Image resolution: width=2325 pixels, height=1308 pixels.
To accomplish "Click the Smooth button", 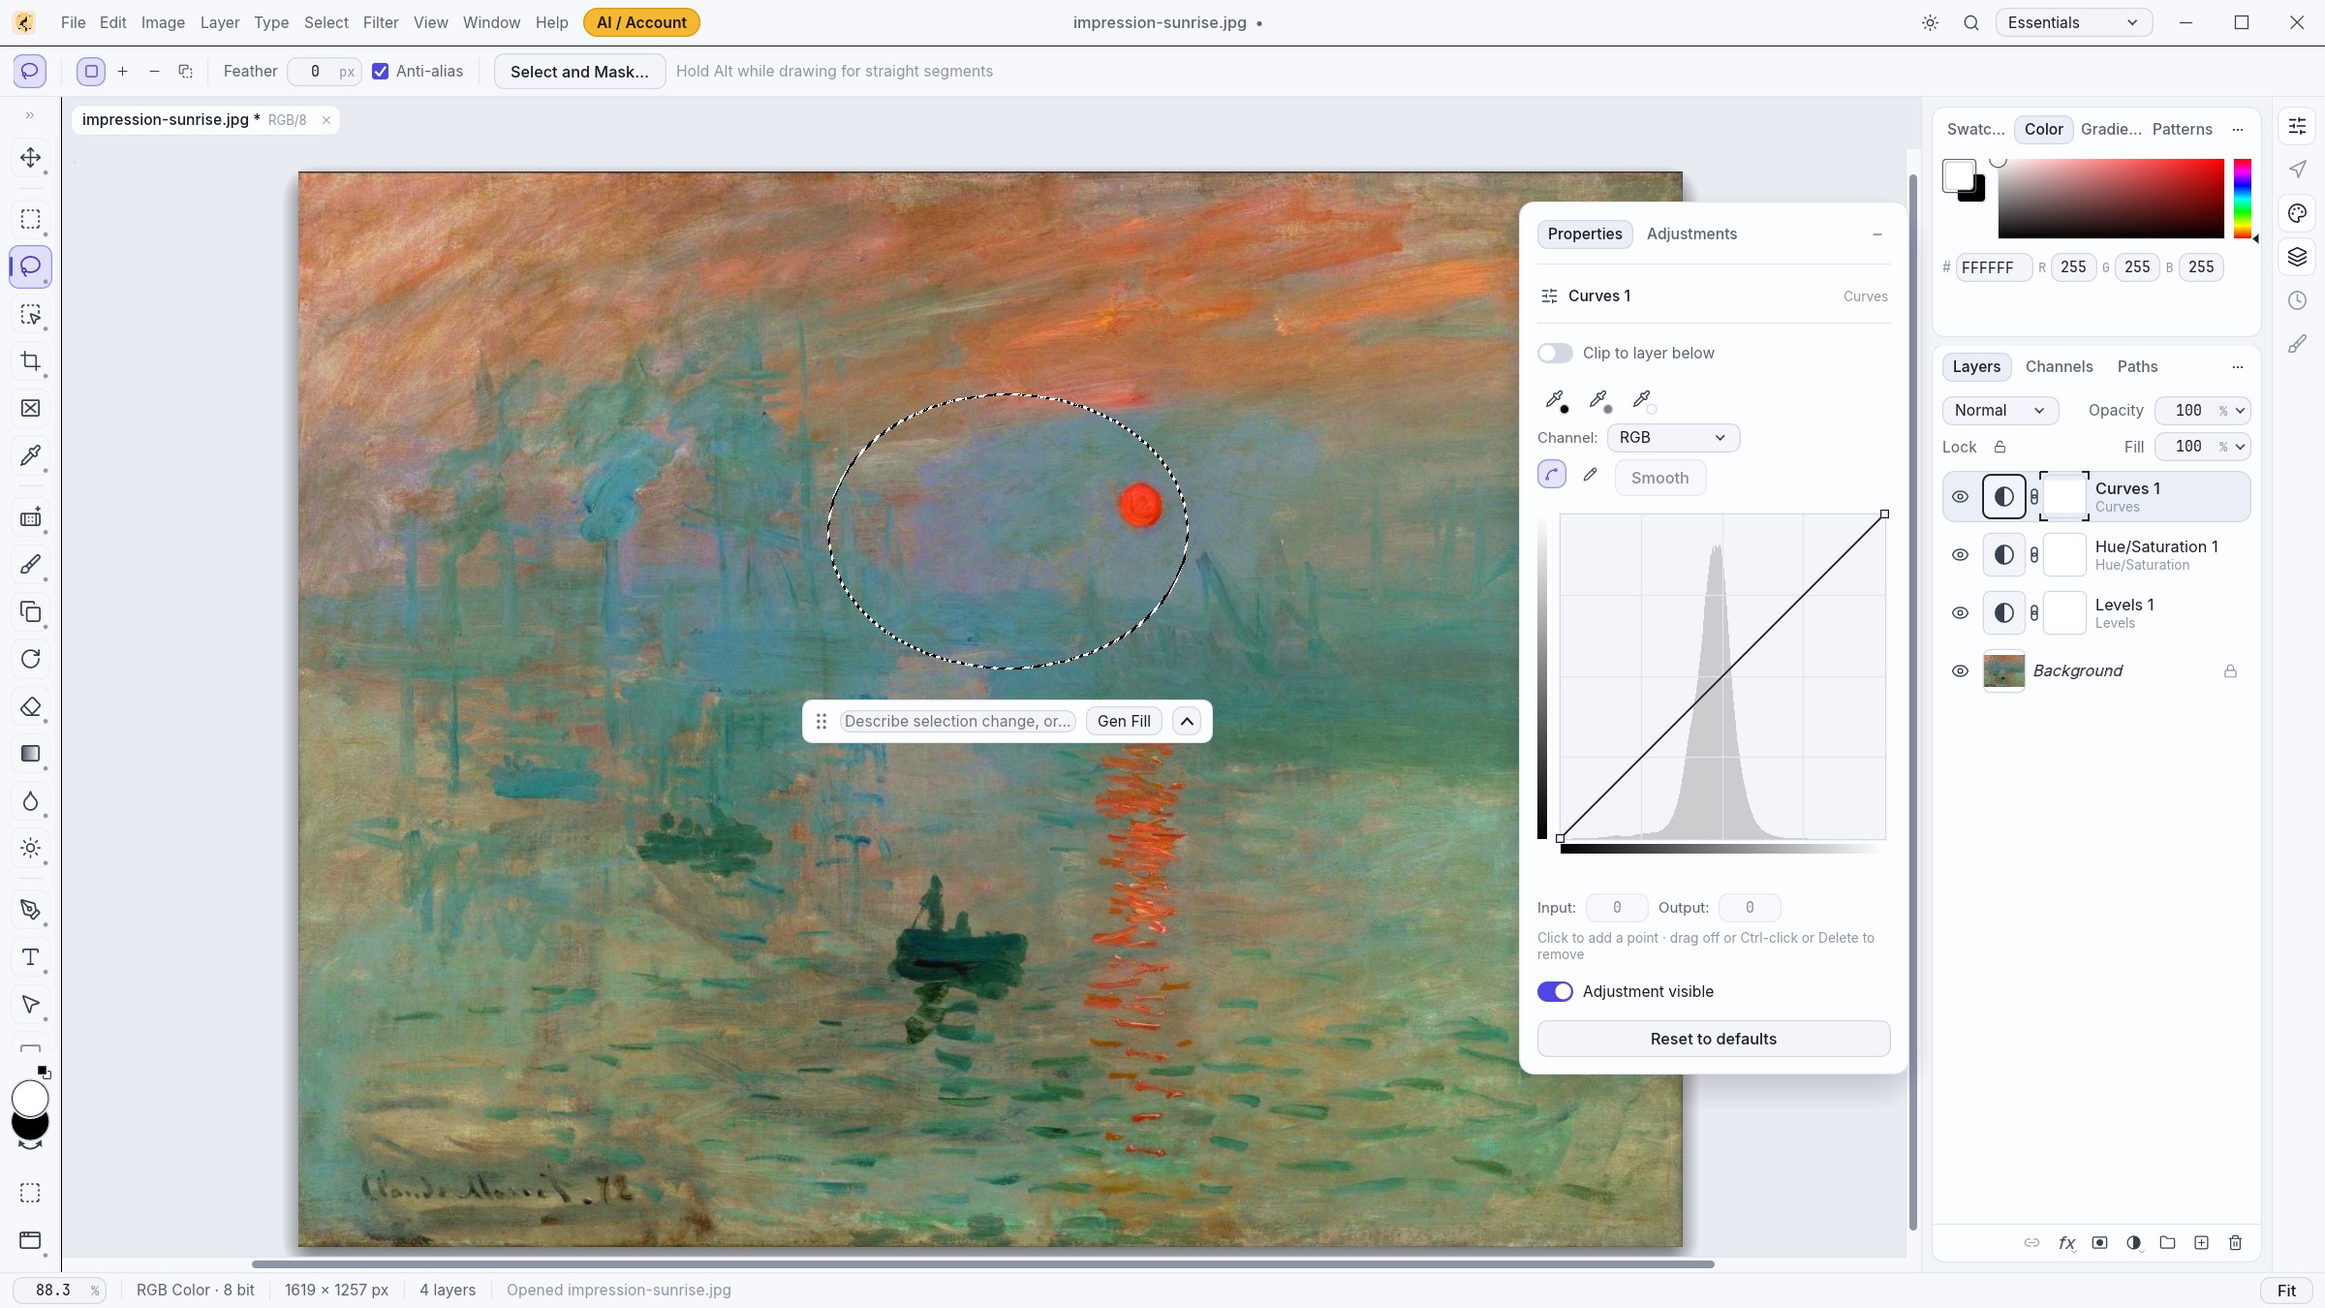I will [1659, 478].
